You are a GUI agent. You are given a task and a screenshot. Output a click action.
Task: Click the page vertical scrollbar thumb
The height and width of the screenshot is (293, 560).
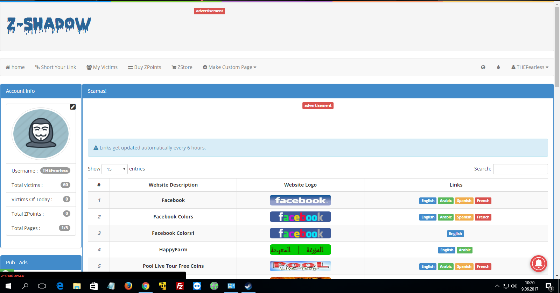(x=557, y=47)
